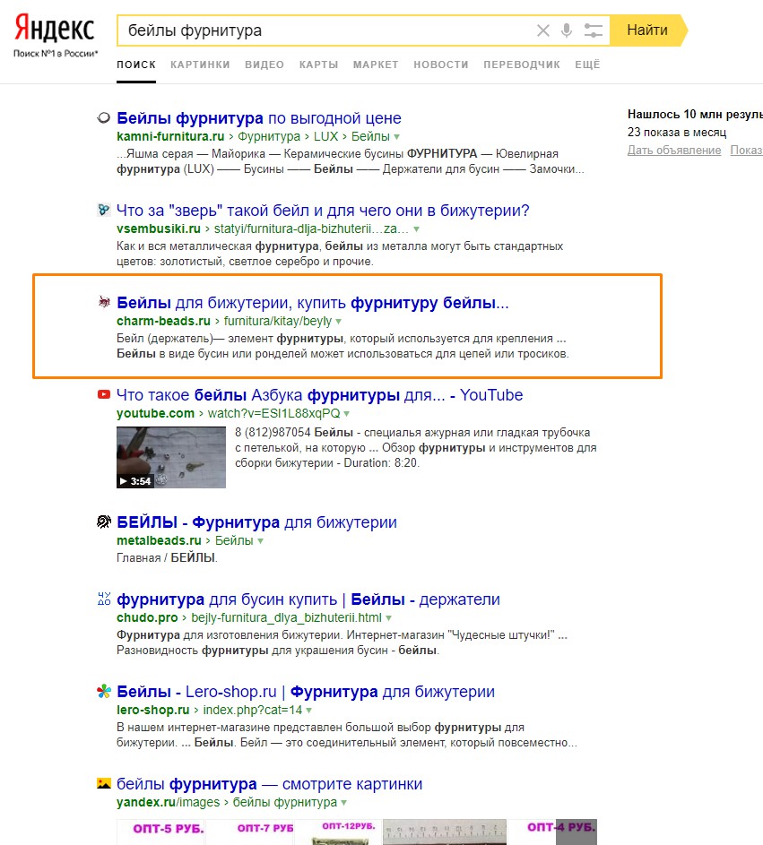
Task: Expand arrow after youtube.com watch URL
Action: pyautogui.click(x=347, y=414)
